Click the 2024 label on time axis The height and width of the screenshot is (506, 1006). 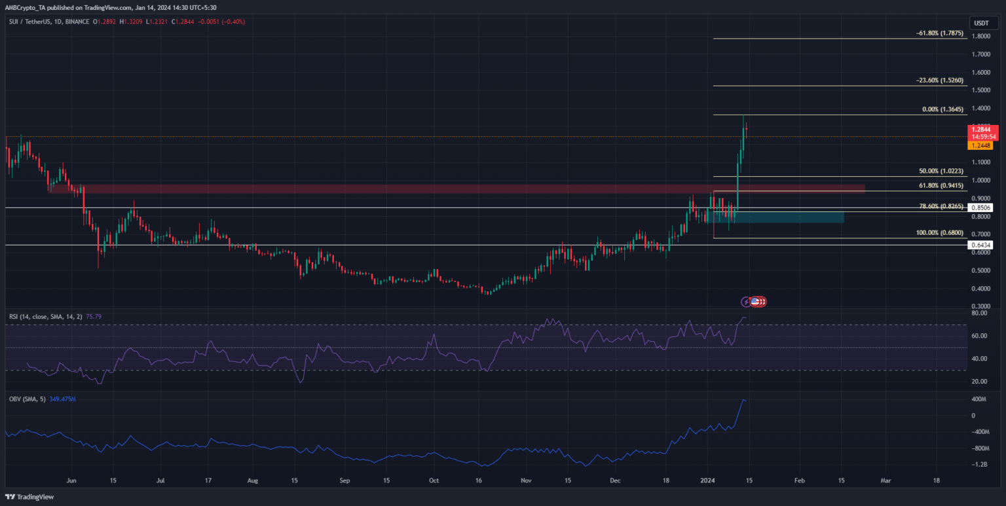[711, 480]
